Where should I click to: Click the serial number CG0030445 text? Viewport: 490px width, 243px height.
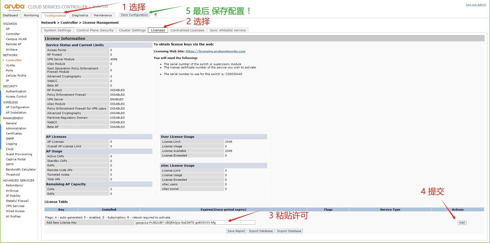[234, 74]
